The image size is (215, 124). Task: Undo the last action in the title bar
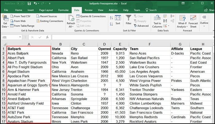(x=35, y=3)
